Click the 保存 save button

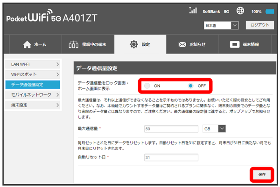coord(261,174)
